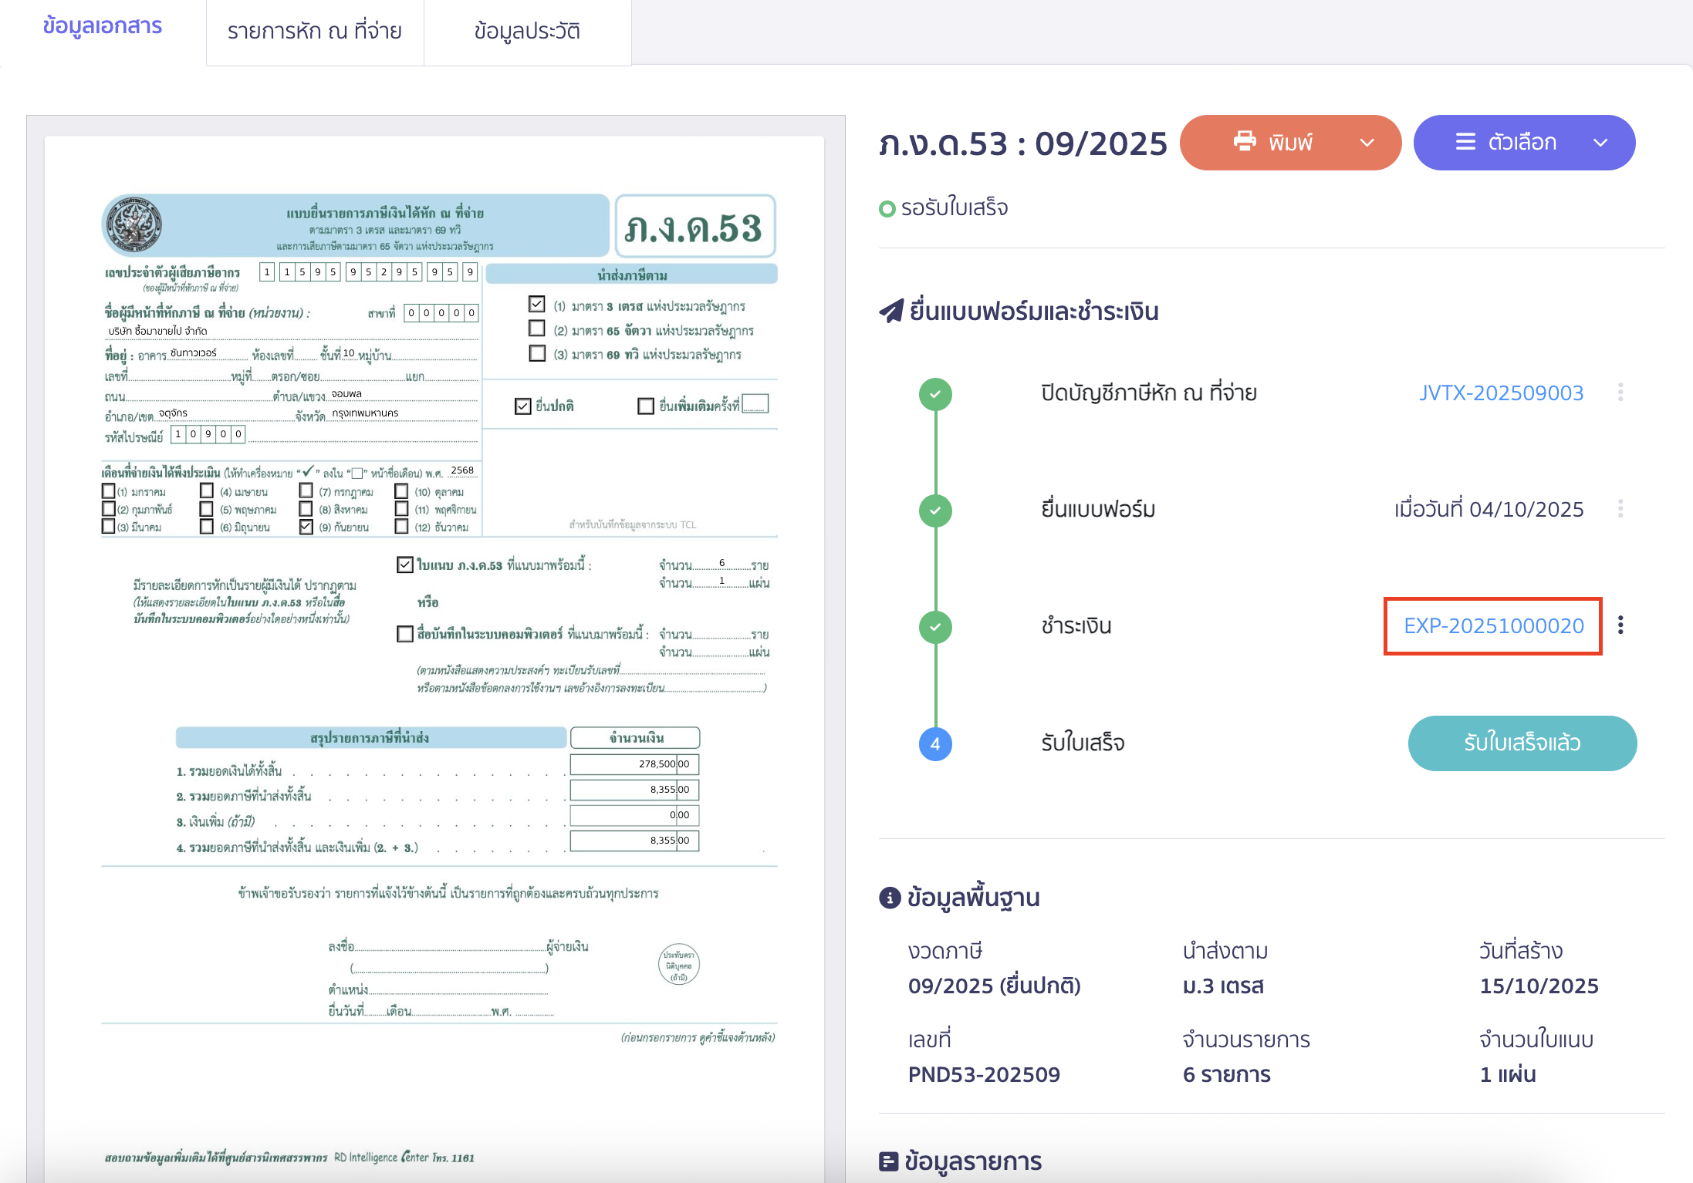This screenshot has height=1183, width=1693.
Task: Expand the ตัวเลือก dropdown chevron
Action: (1600, 142)
